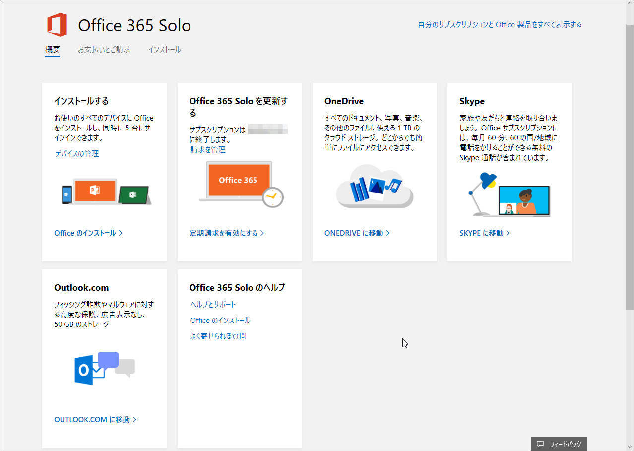The image size is (634, 451).
Task: Open よく寄せられる質問 link
Action: pos(218,336)
